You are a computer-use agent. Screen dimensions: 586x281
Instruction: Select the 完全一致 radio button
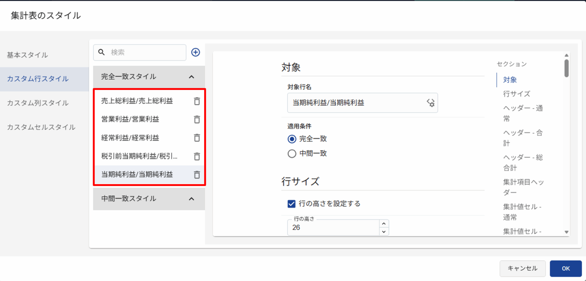coord(292,139)
